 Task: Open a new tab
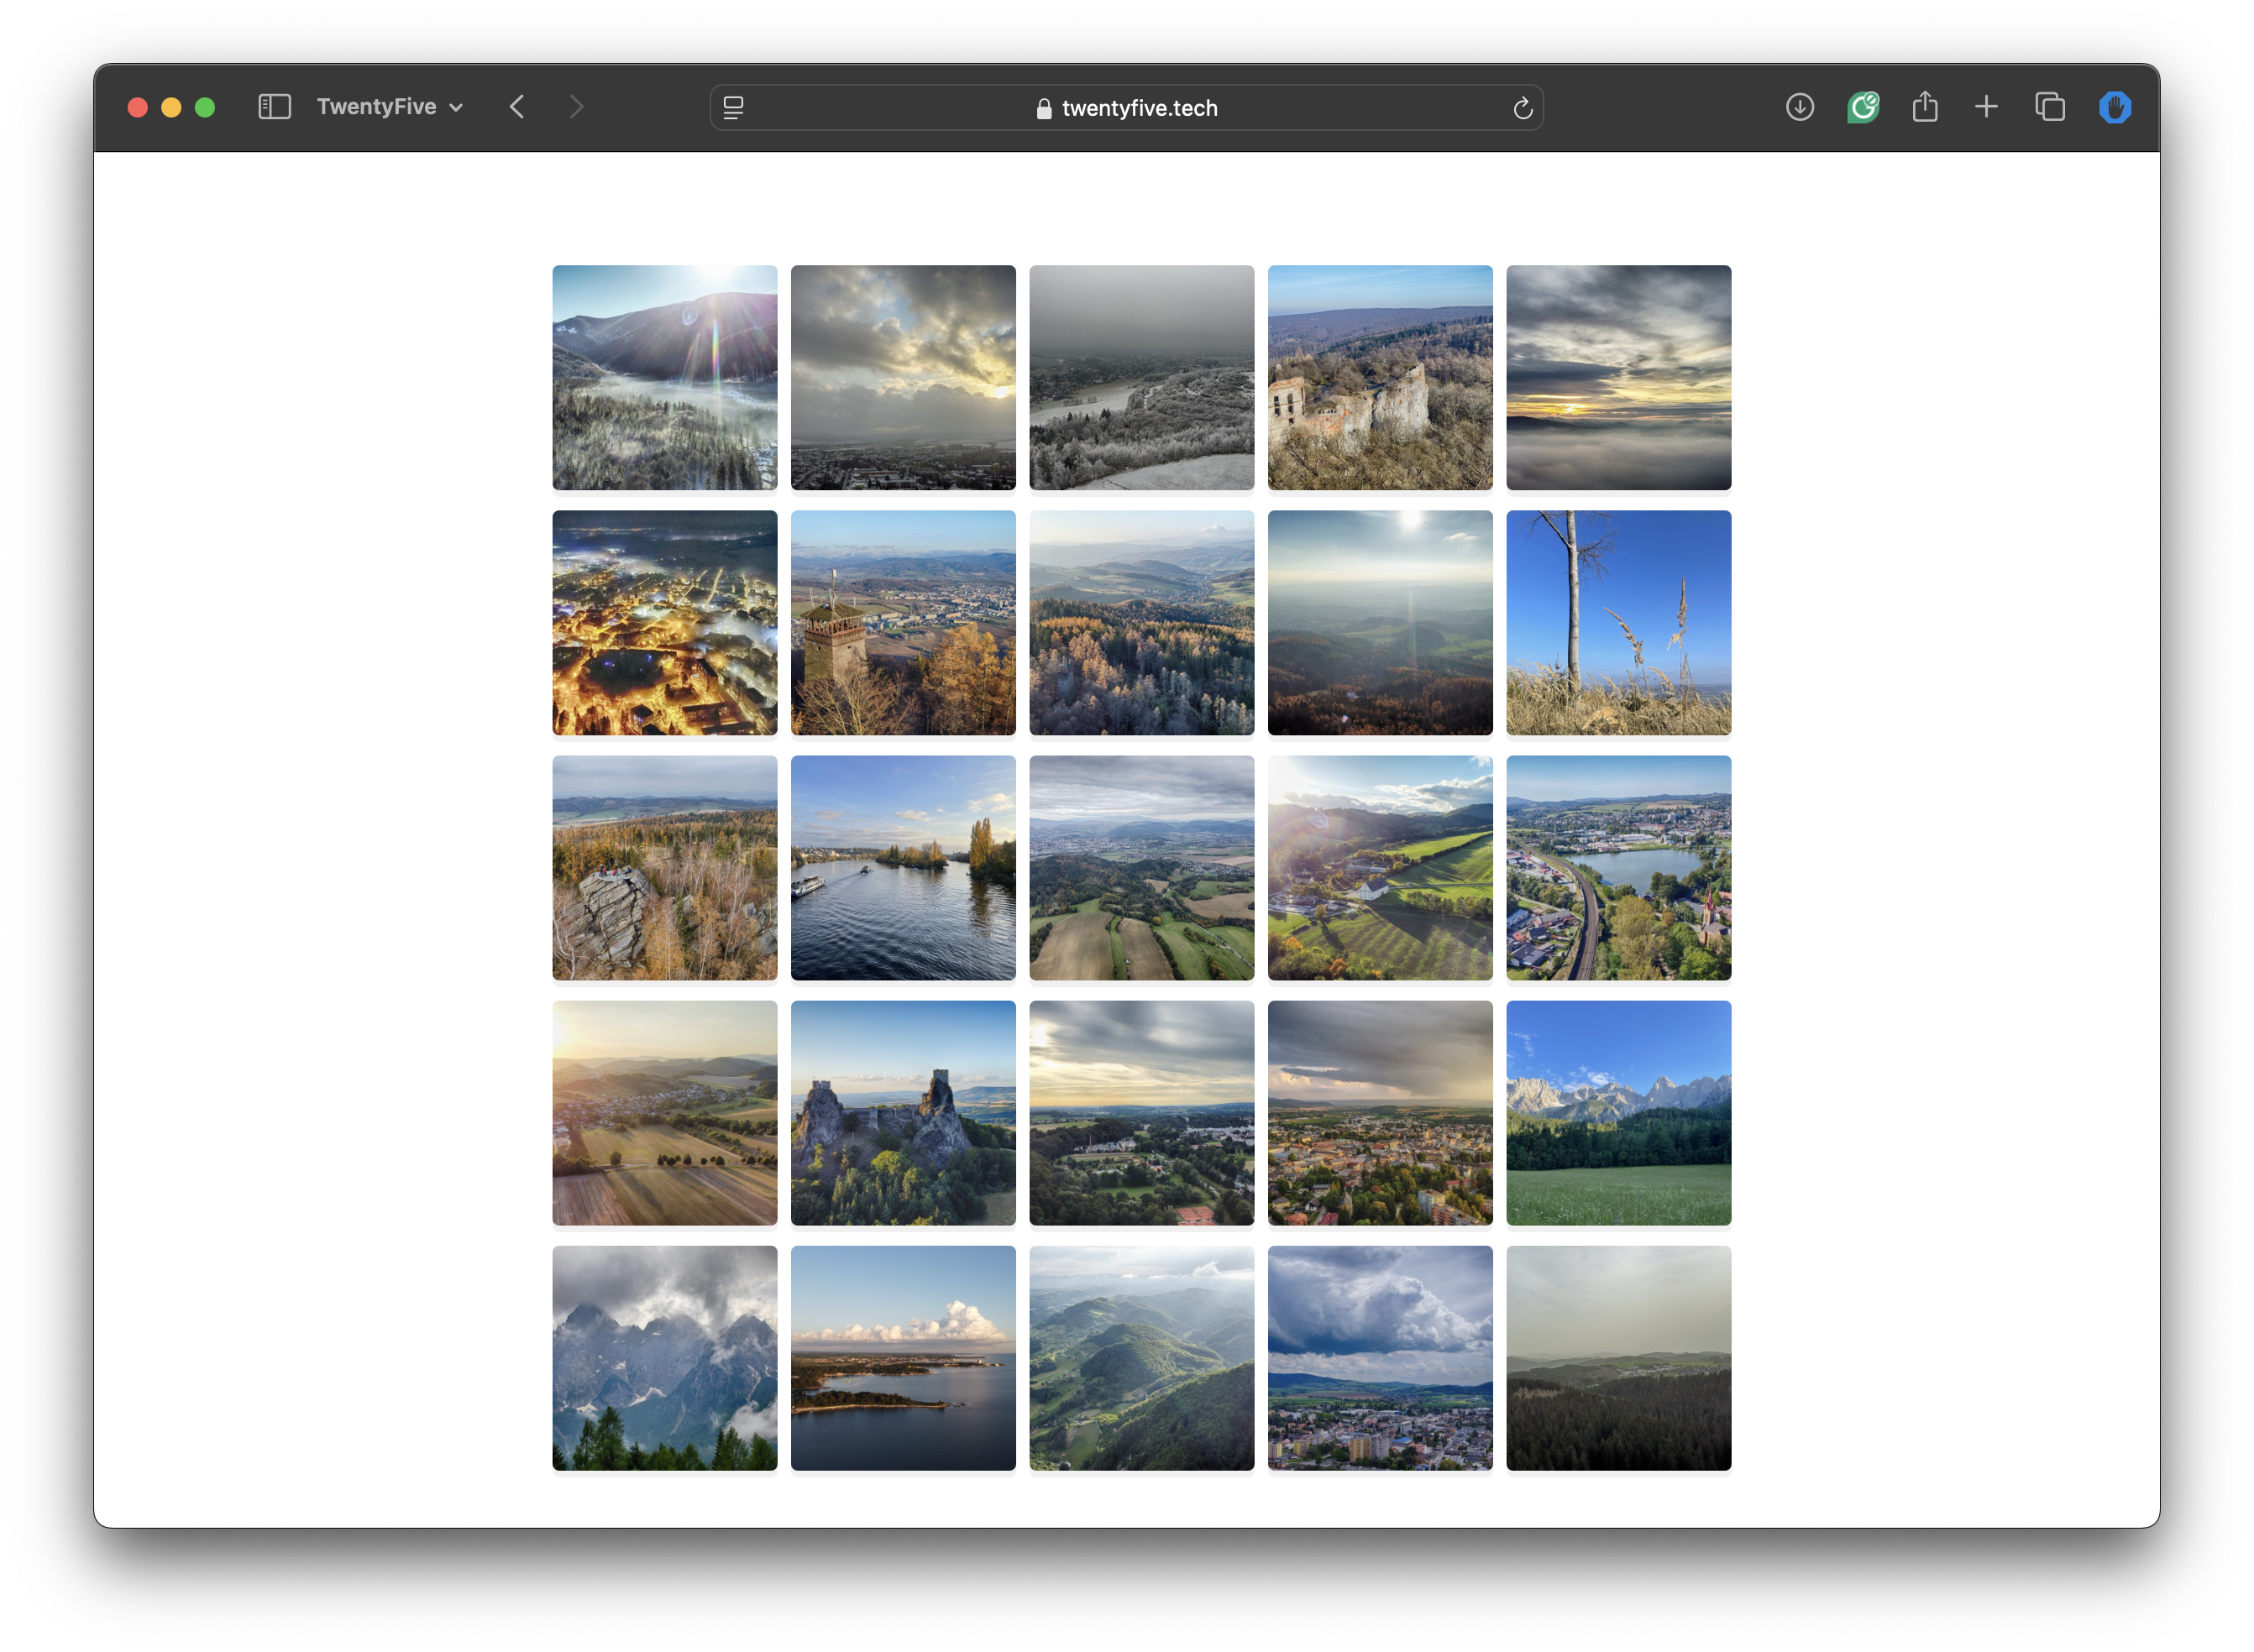[1987, 107]
